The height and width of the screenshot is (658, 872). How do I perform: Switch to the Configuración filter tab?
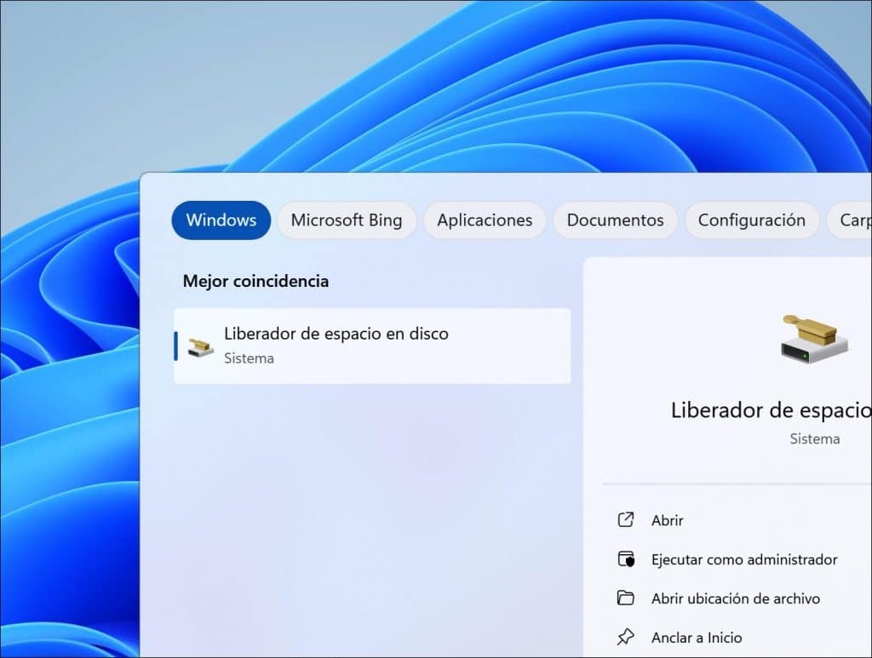pos(751,220)
